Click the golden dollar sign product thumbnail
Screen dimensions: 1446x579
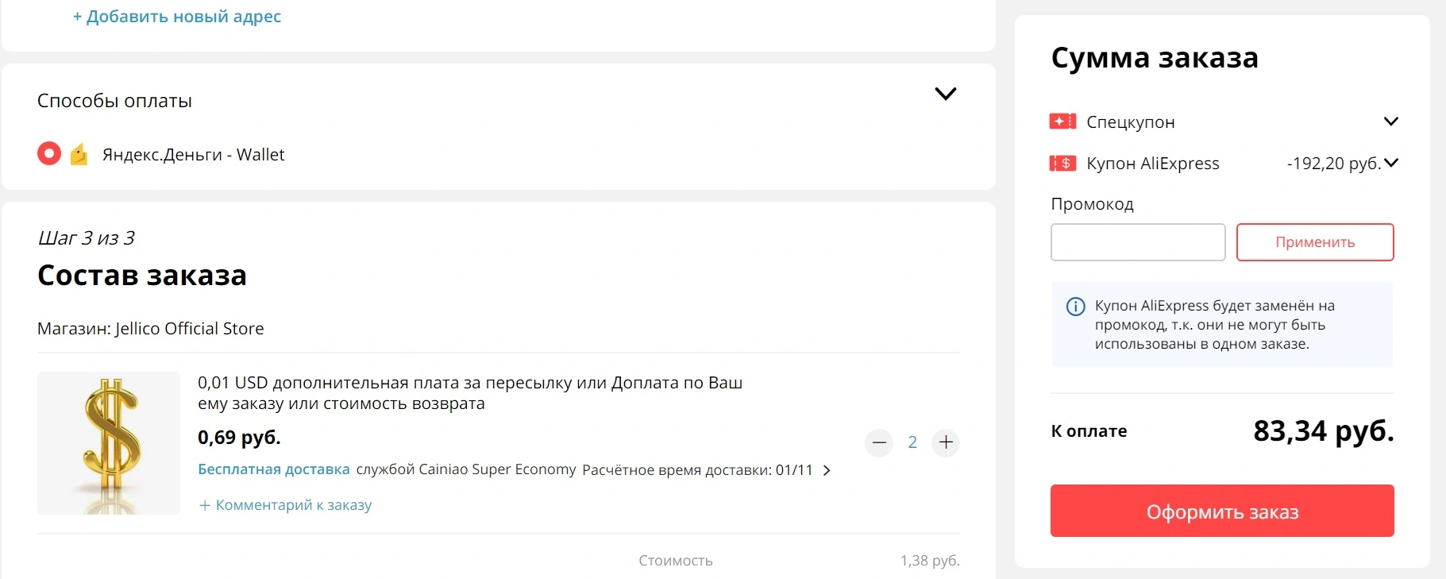[109, 443]
